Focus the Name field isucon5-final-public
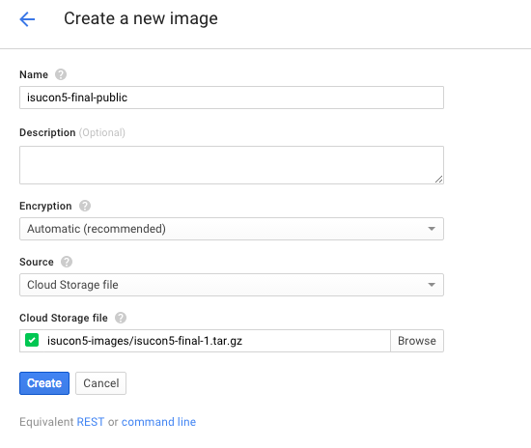Viewport: 531px width, 448px height. pos(232,98)
